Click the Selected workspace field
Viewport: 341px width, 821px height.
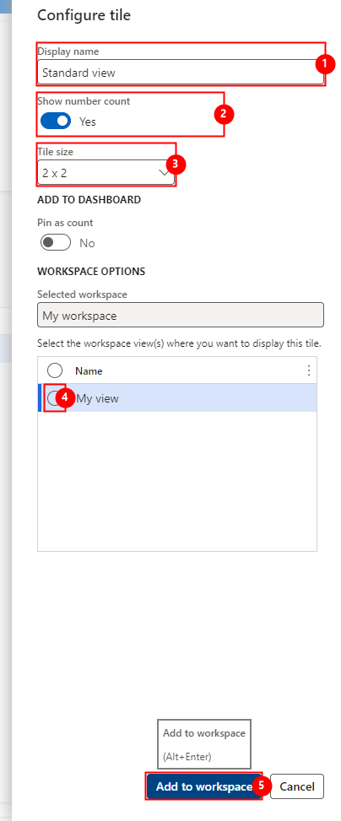pos(180,316)
